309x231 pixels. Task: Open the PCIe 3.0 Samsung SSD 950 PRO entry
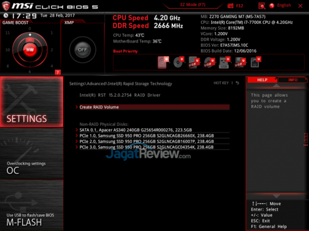154,147
